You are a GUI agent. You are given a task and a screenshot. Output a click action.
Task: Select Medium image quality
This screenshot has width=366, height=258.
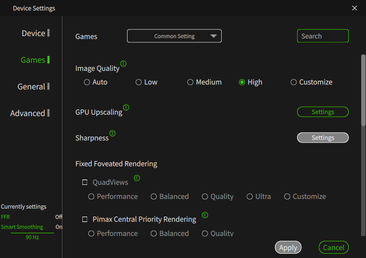tap(190, 82)
